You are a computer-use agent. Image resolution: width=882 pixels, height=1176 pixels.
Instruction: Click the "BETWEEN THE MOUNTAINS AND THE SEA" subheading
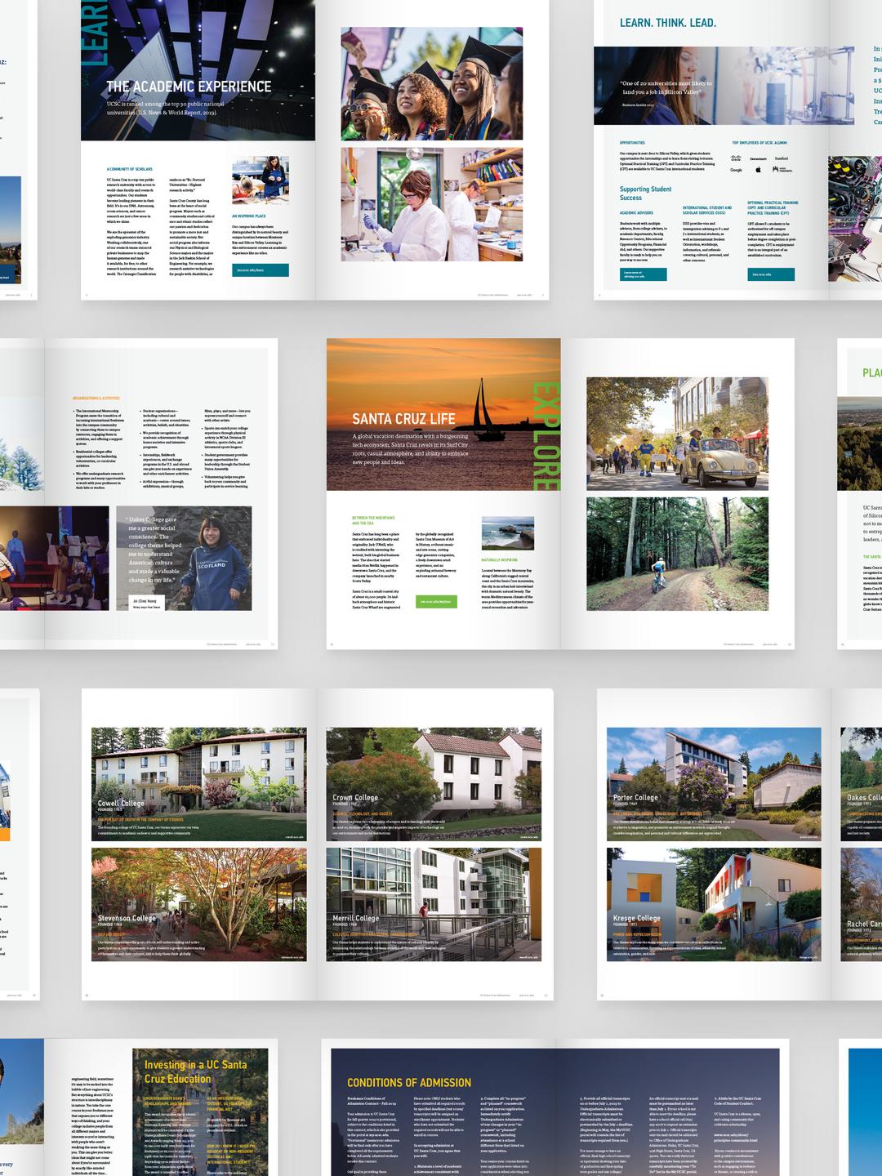point(373,520)
